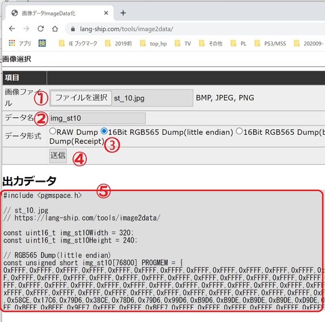Select the RAW Dump radio option
Viewport: 325px width, 322px height.
(x=53, y=131)
